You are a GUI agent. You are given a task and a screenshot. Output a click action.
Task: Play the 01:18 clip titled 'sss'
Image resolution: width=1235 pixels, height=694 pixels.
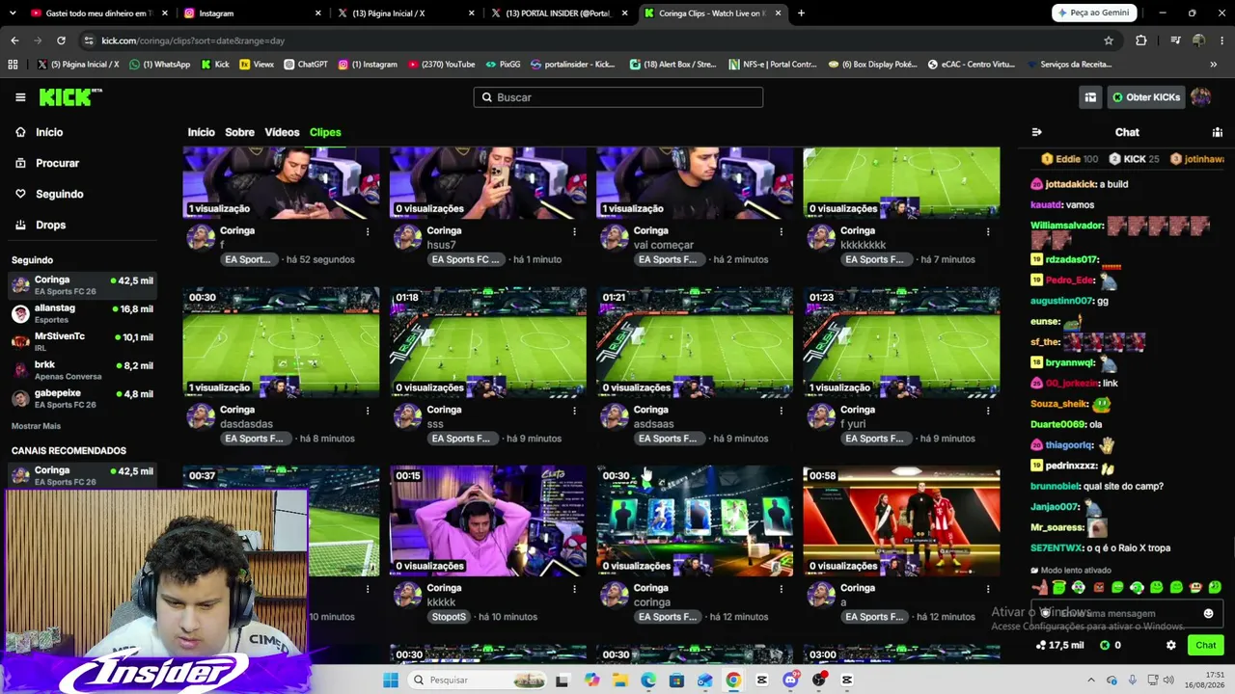(488, 342)
